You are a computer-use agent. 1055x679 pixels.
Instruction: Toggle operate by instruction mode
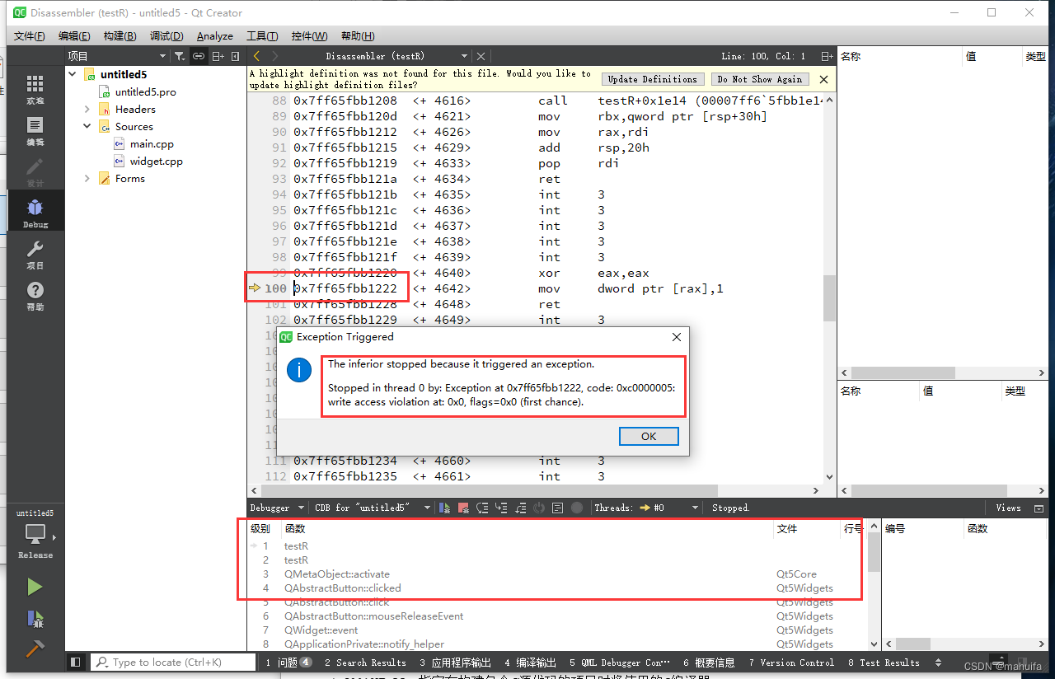pyautogui.click(x=558, y=508)
